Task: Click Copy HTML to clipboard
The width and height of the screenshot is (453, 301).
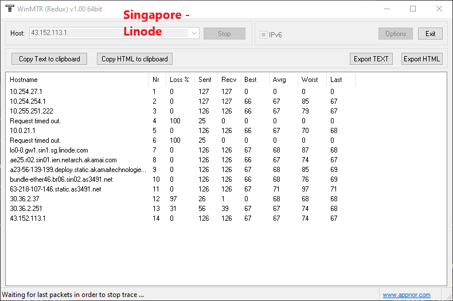Action: (x=135, y=59)
